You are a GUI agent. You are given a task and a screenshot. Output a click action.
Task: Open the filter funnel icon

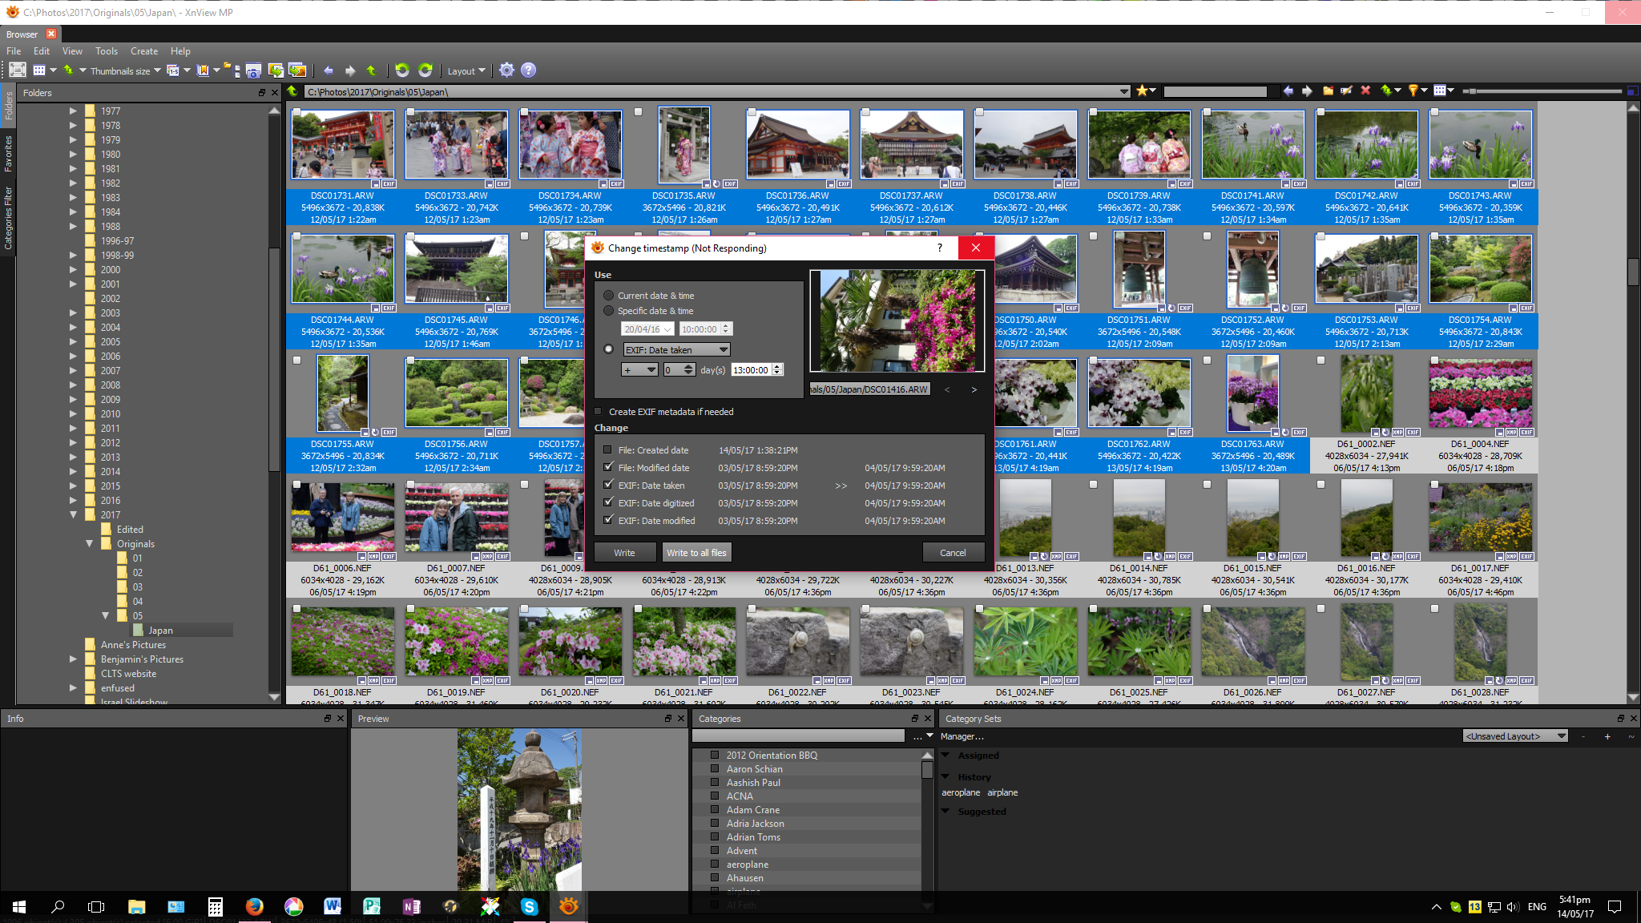pyautogui.click(x=1413, y=91)
